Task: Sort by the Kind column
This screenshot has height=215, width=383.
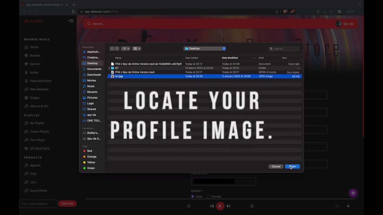Action: pos(261,58)
